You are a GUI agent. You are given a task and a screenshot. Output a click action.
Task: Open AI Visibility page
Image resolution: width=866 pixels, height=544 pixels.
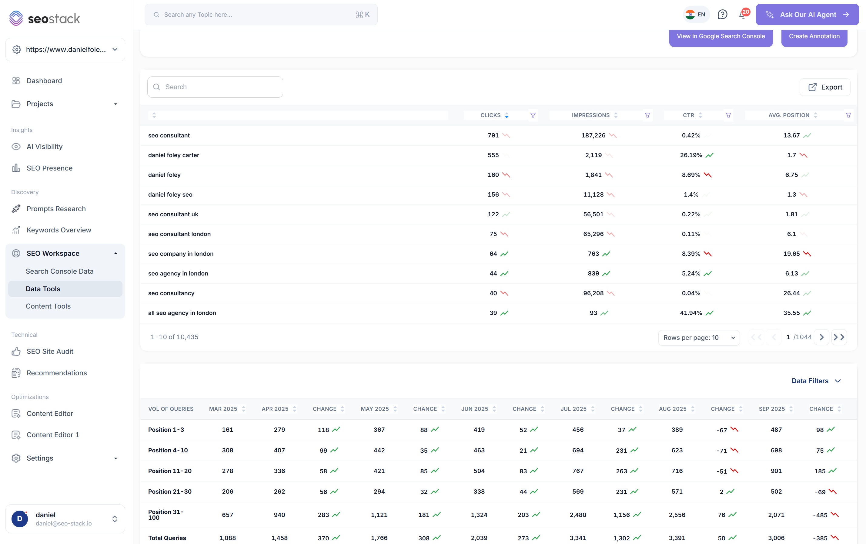click(45, 147)
